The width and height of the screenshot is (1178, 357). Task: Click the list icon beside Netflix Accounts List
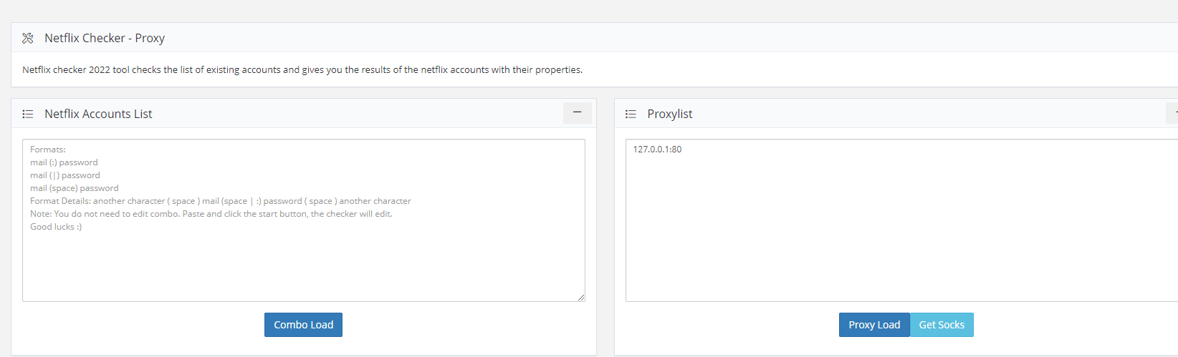[x=28, y=114]
